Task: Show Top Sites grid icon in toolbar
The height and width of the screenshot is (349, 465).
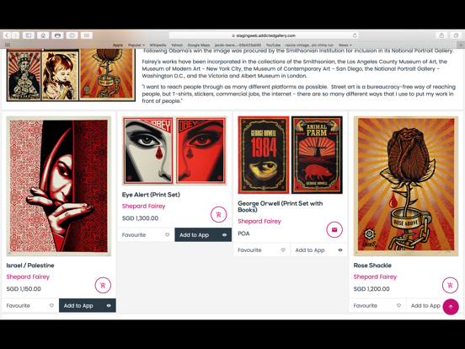Action: click(x=87, y=35)
